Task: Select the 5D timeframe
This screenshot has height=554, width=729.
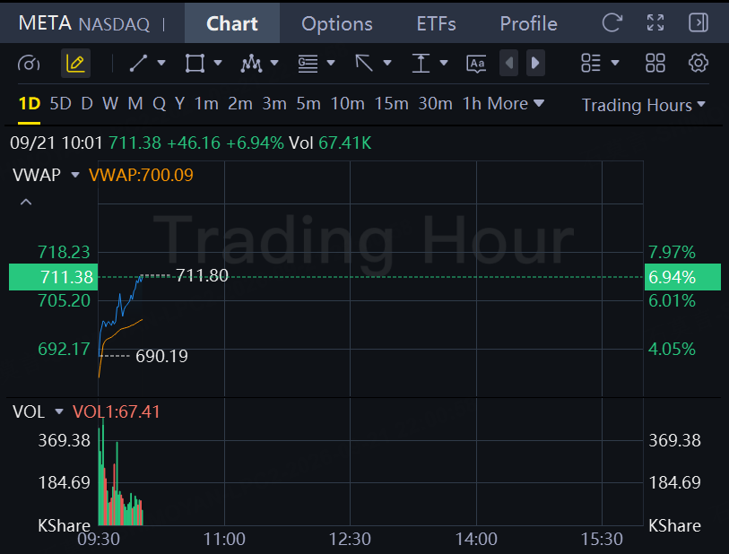Action: coord(60,103)
